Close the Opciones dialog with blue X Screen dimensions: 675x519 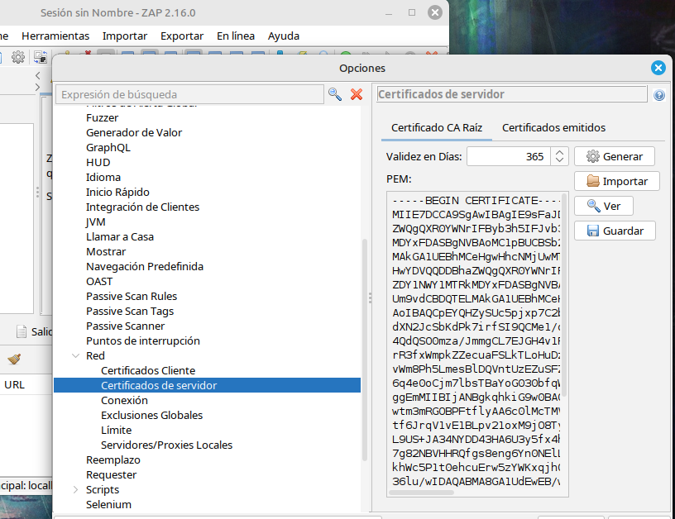[x=658, y=68]
